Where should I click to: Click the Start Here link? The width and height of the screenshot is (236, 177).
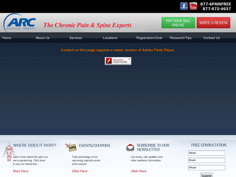click(21, 171)
